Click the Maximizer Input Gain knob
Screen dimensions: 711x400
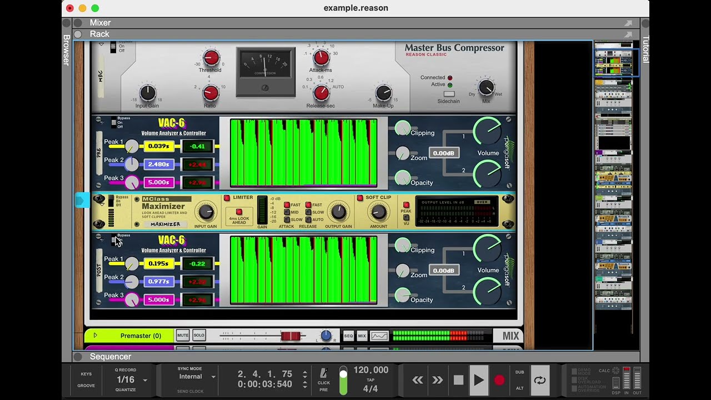pos(206,212)
